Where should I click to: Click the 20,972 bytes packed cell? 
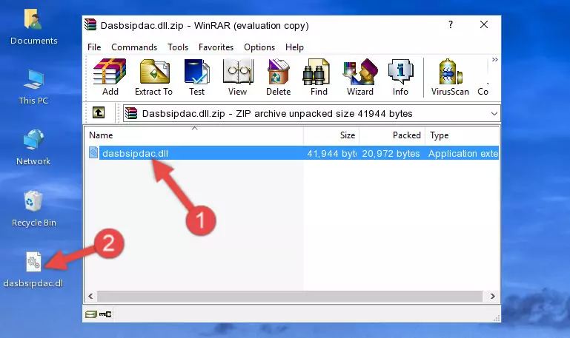[x=391, y=153]
